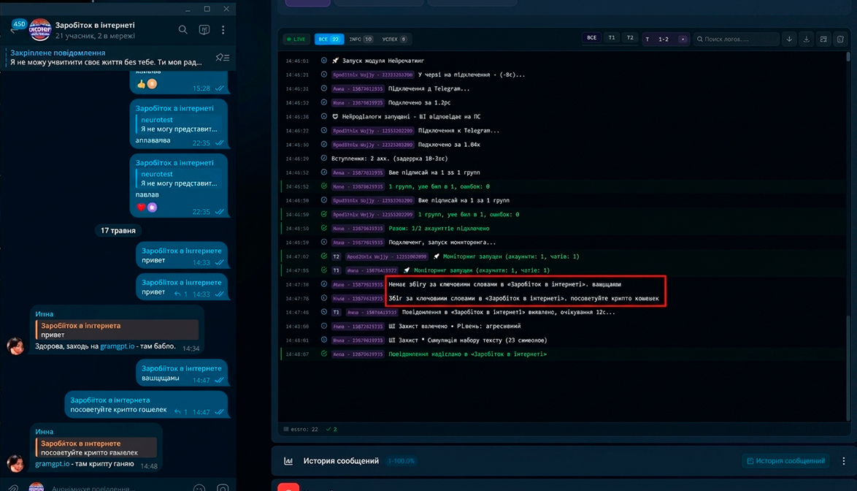The height and width of the screenshot is (491, 857).
Task: Open Telegram chat three-dot menu
Action: point(223,29)
